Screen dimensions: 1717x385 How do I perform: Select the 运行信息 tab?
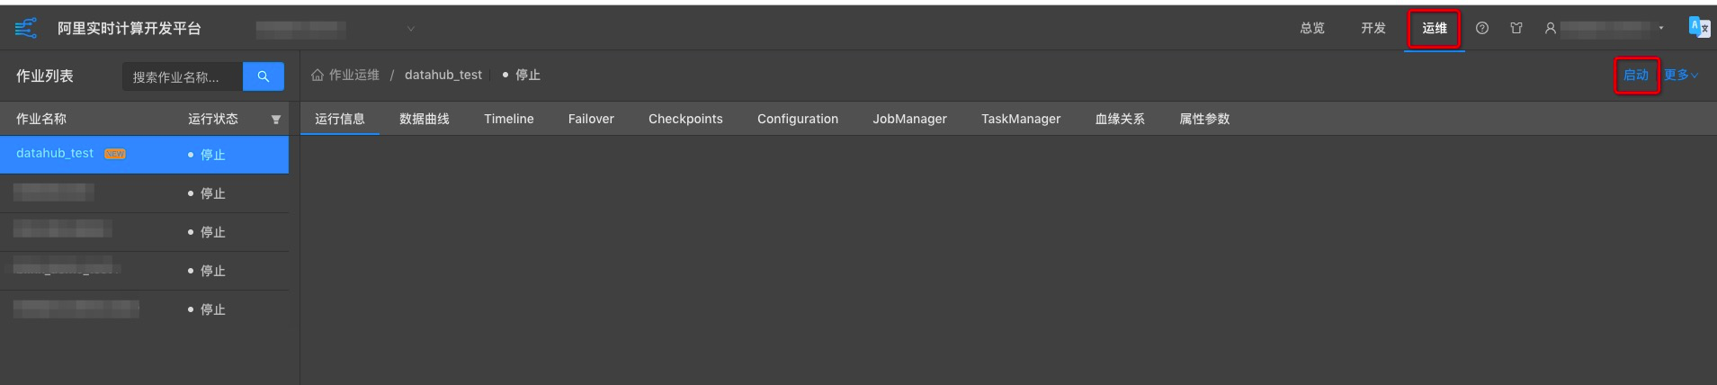coord(340,119)
